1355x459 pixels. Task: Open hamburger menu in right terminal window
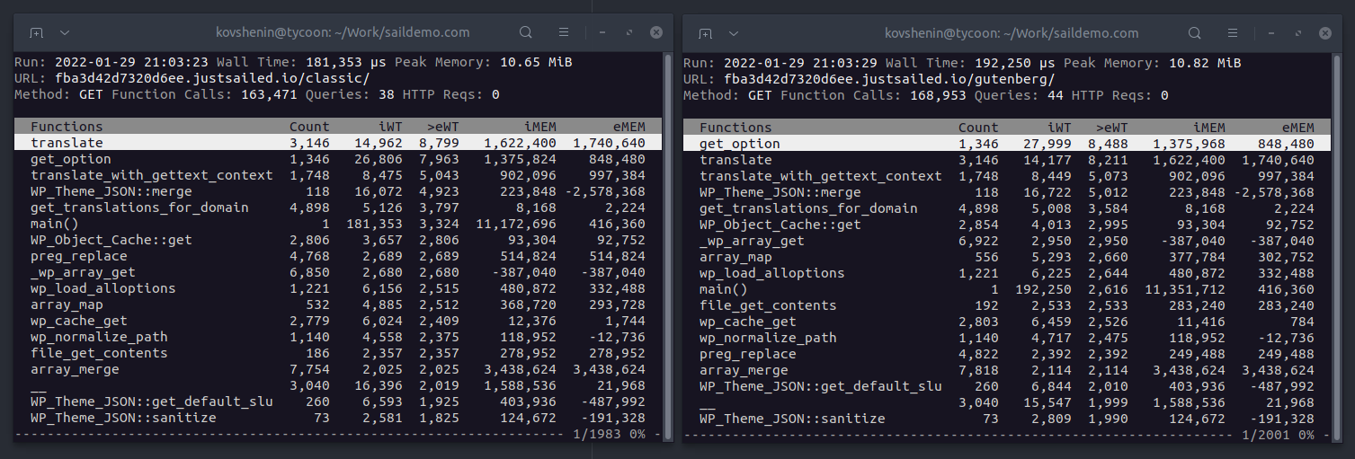pos(1233,32)
